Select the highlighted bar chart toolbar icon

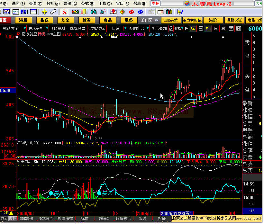15,12
